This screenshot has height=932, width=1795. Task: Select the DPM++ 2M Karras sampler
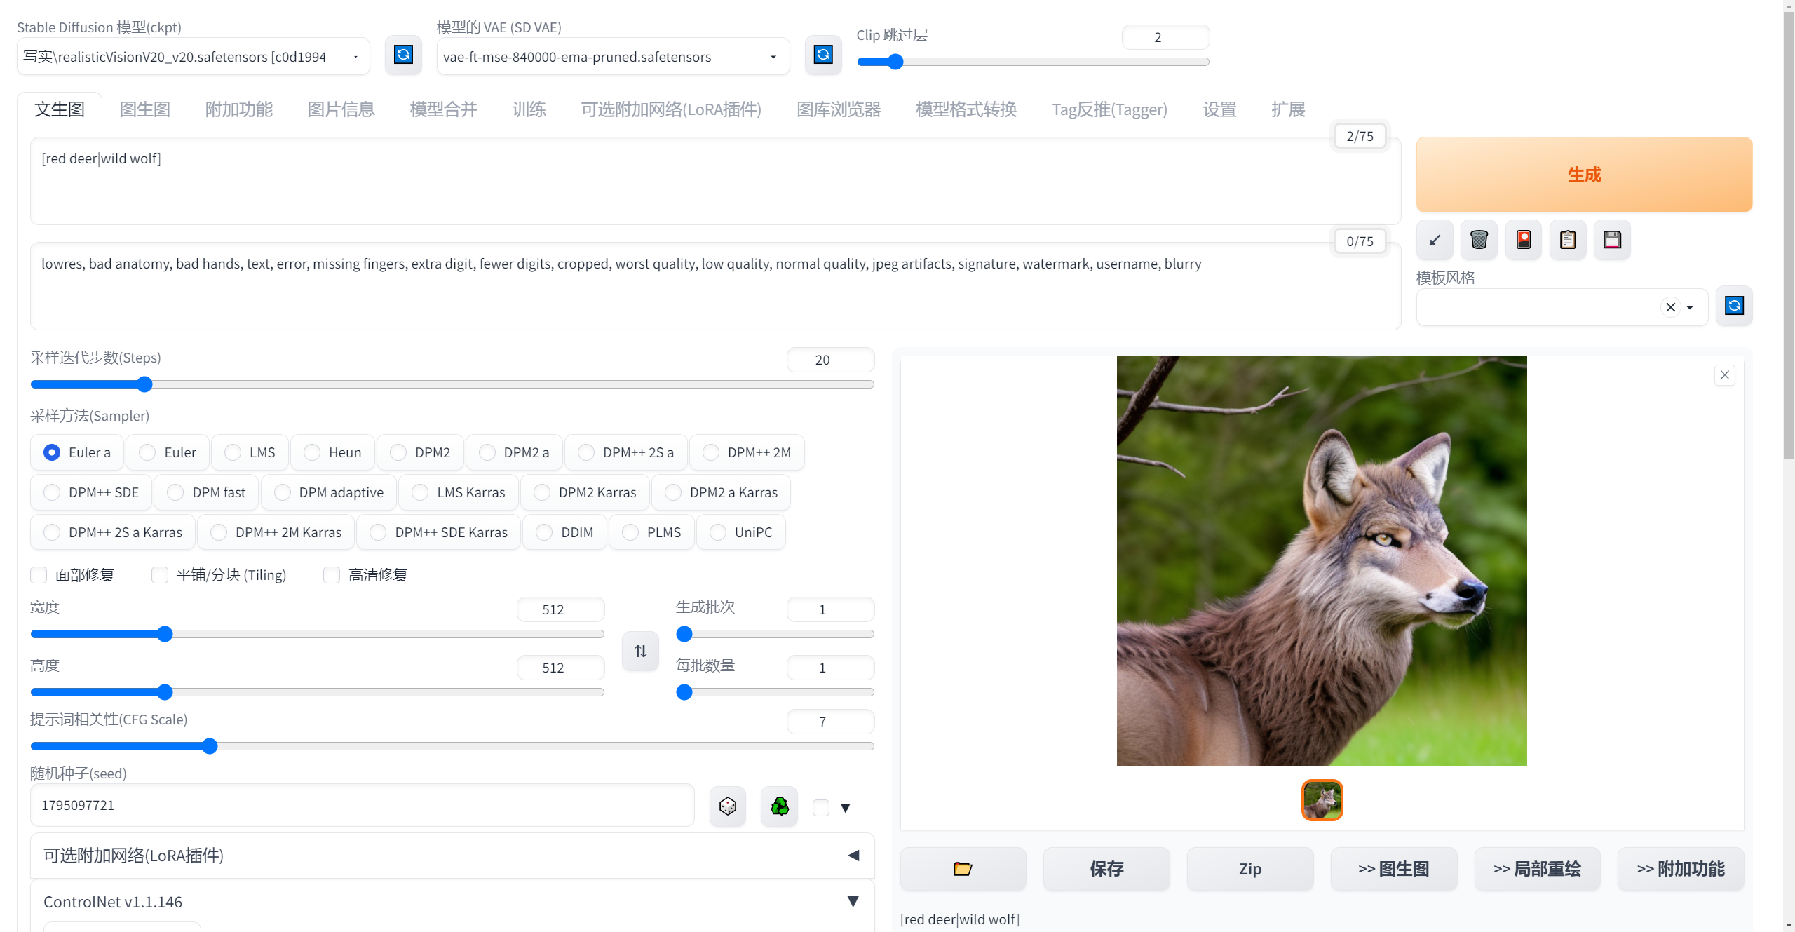[x=219, y=532]
